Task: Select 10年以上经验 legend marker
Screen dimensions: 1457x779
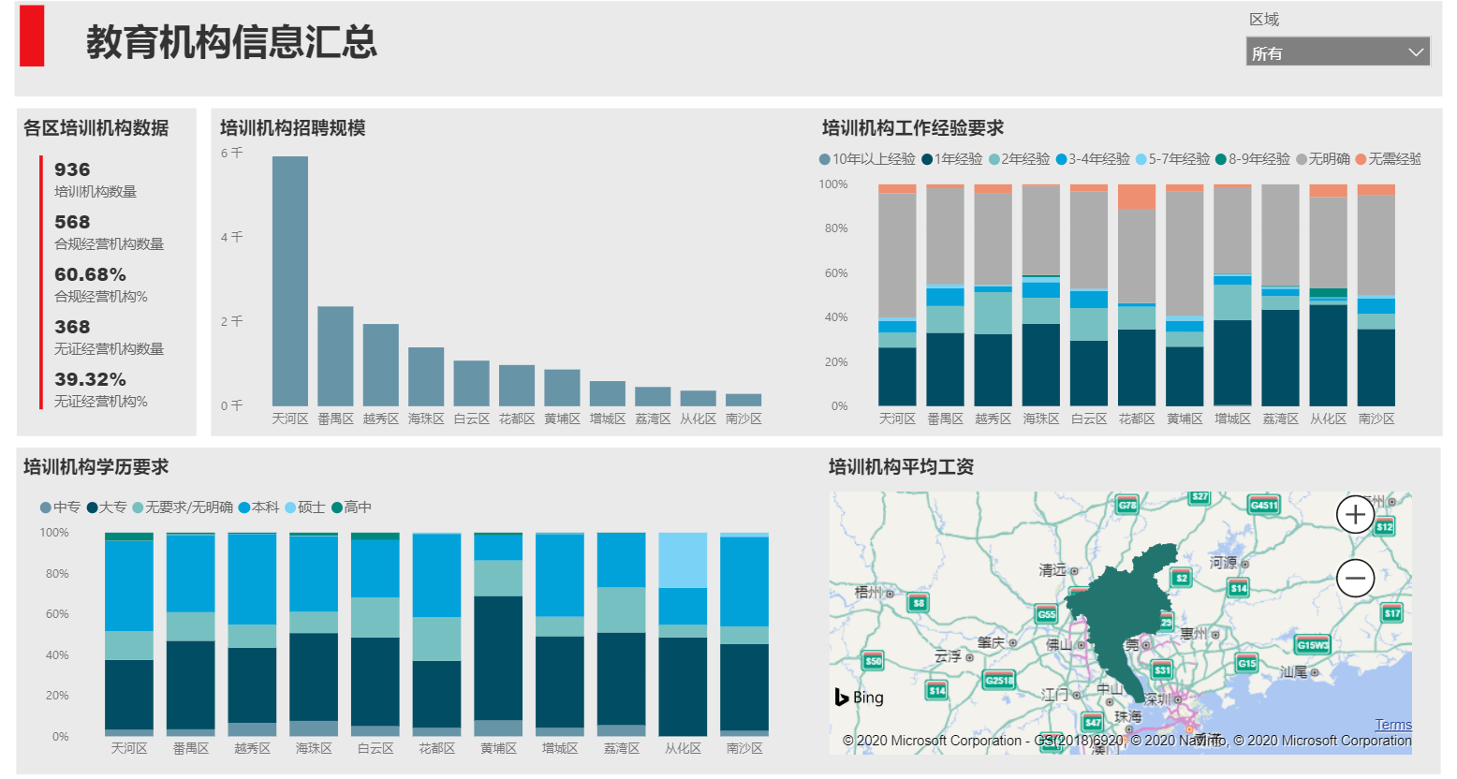Action: [825, 159]
